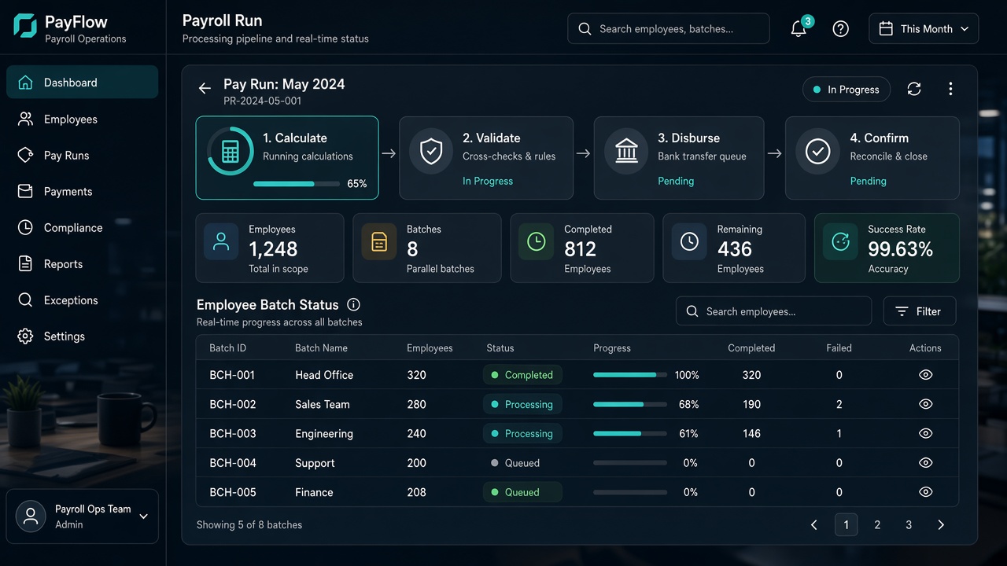Click the Batches card document icon
The image size is (1007, 566).
point(378,241)
